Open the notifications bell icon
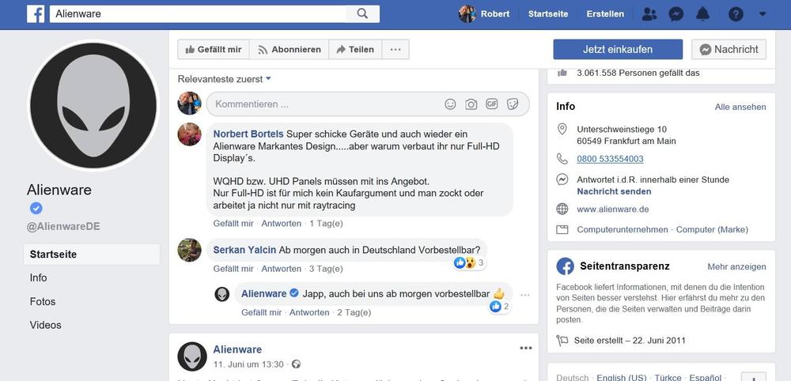Screen dimensions: 791x381 click(x=702, y=13)
